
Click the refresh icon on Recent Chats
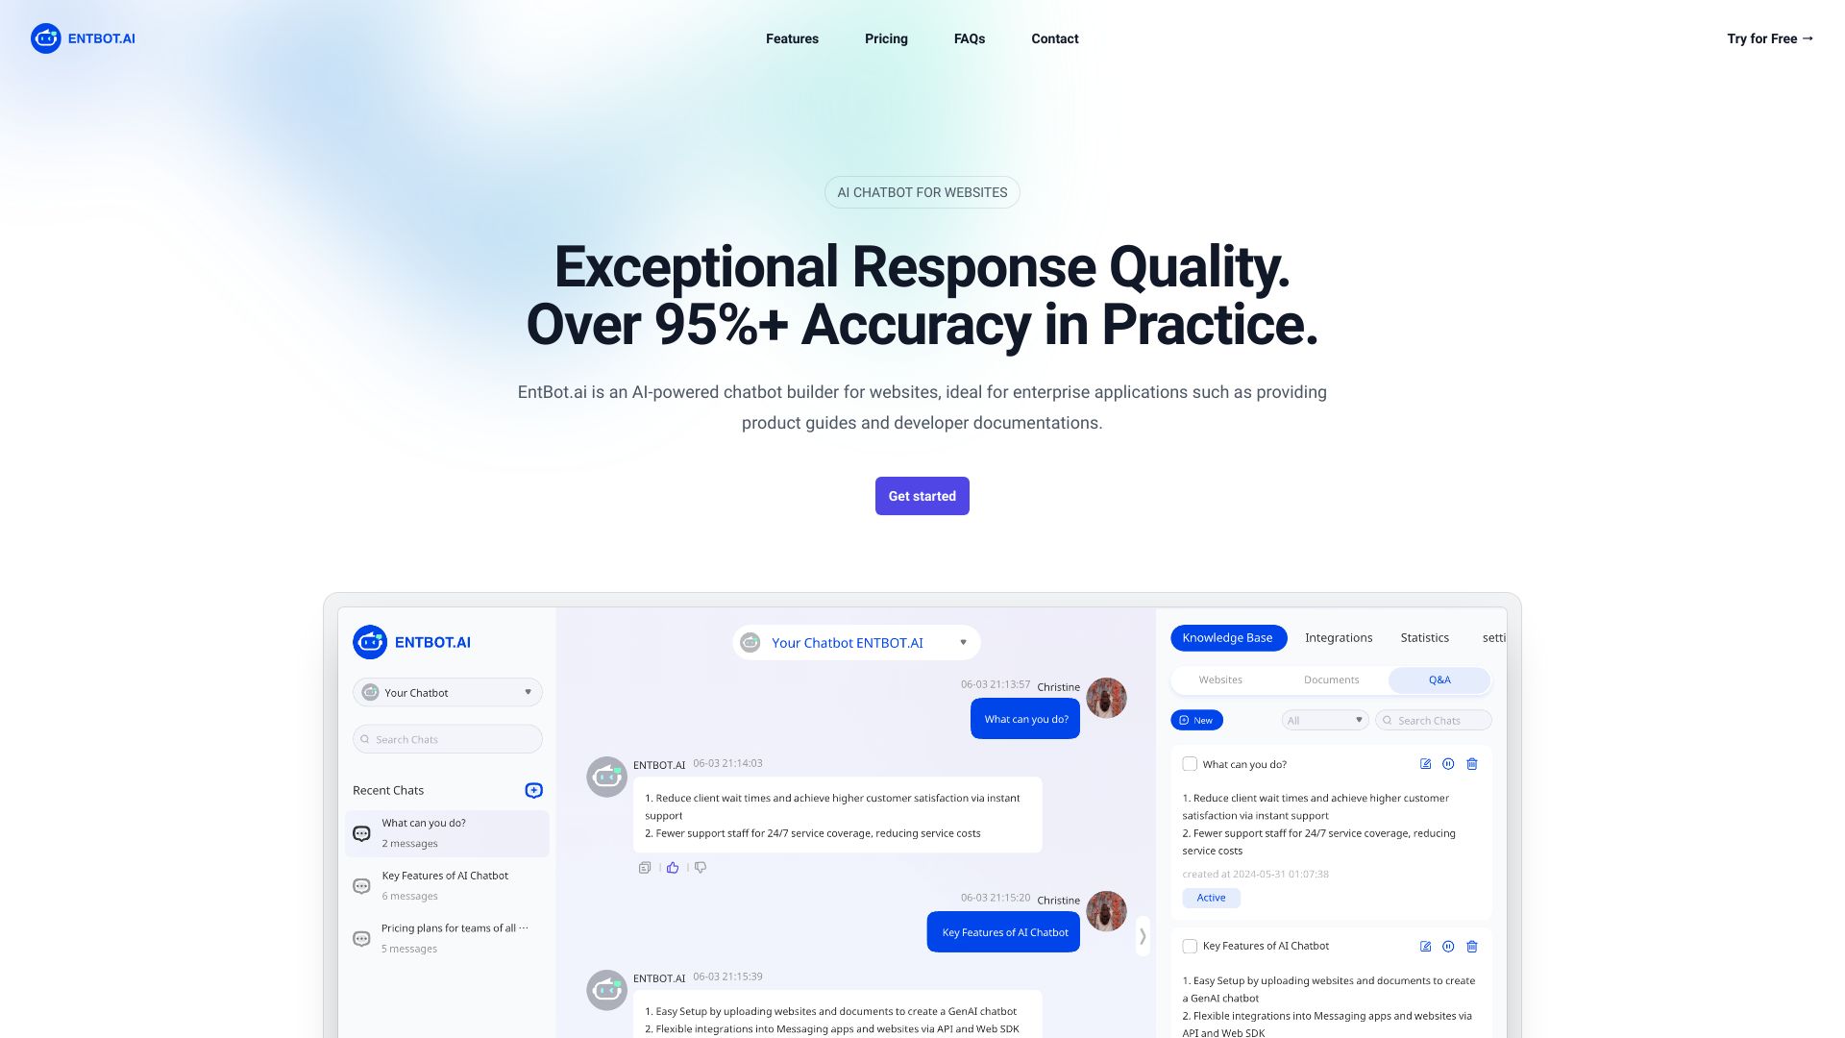tap(532, 790)
